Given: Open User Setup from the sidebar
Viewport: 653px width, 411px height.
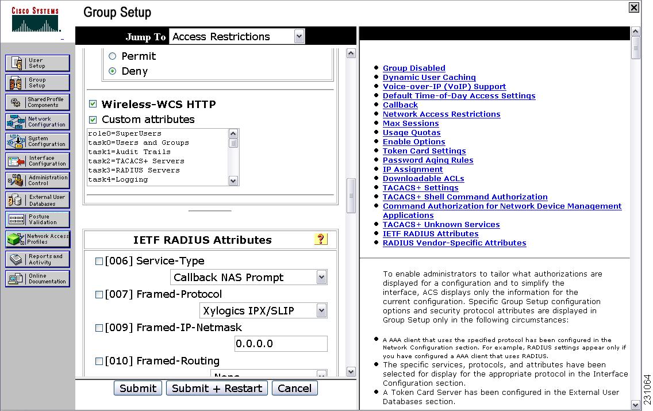Looking at the screenshot, I should coord(37,63).
